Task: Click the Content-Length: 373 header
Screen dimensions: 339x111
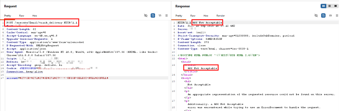Action: pos(193,42)
